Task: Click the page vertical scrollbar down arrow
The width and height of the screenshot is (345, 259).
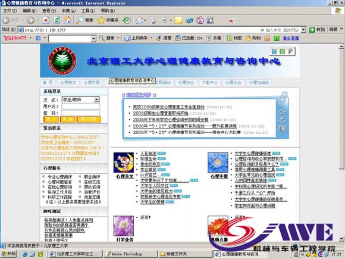Action: [x=341, y=239]
